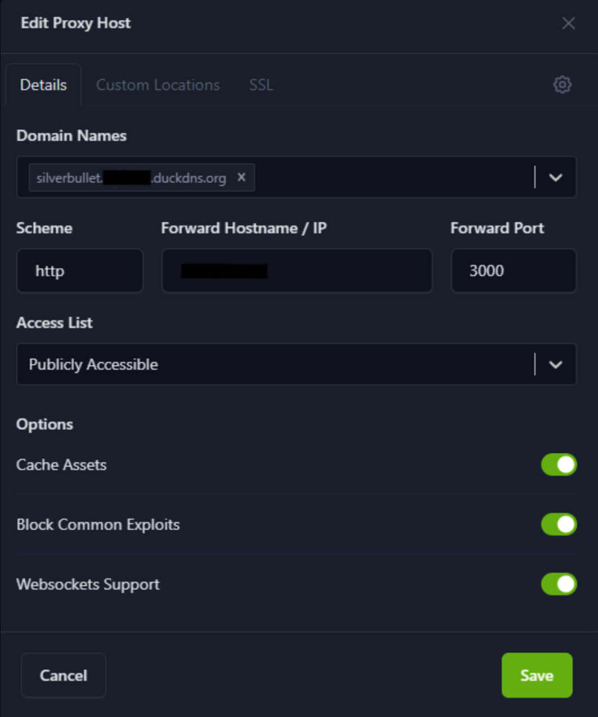This screenshot has height=717, width=598.
Task: Click the Forward Port field showing 3000
Action: click(514, 271)
